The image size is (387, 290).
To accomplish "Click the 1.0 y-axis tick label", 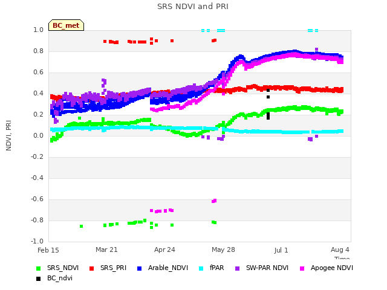I will [x=38, y=30].
